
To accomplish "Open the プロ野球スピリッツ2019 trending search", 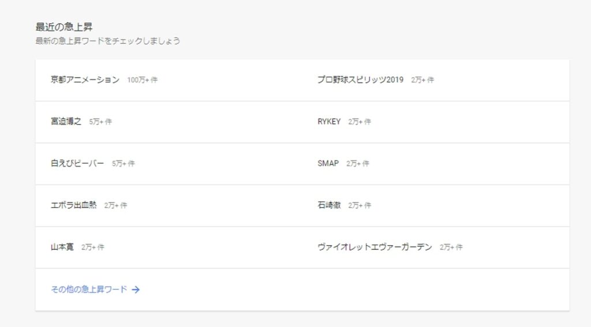I will click(x=360, y=79).
